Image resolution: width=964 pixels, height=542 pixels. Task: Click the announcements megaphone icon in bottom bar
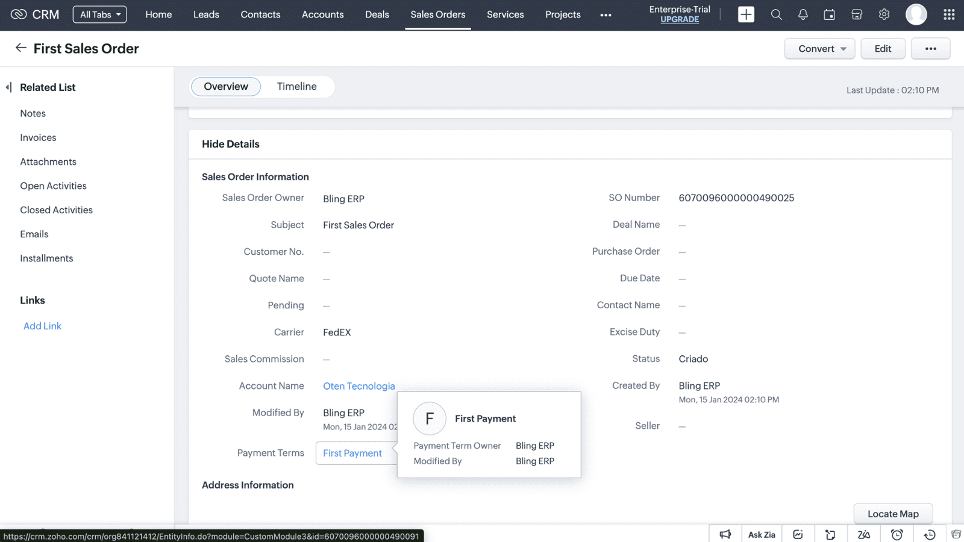pos(725,534)
